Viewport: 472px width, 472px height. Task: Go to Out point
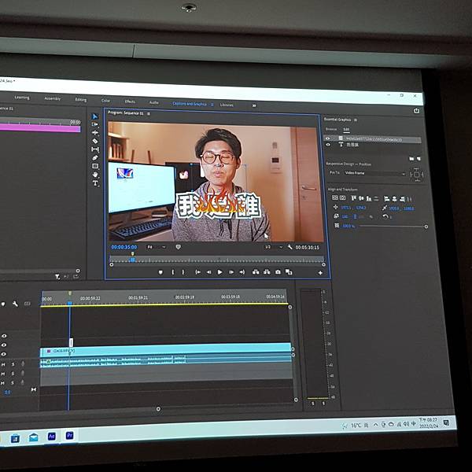click(242, 272)
